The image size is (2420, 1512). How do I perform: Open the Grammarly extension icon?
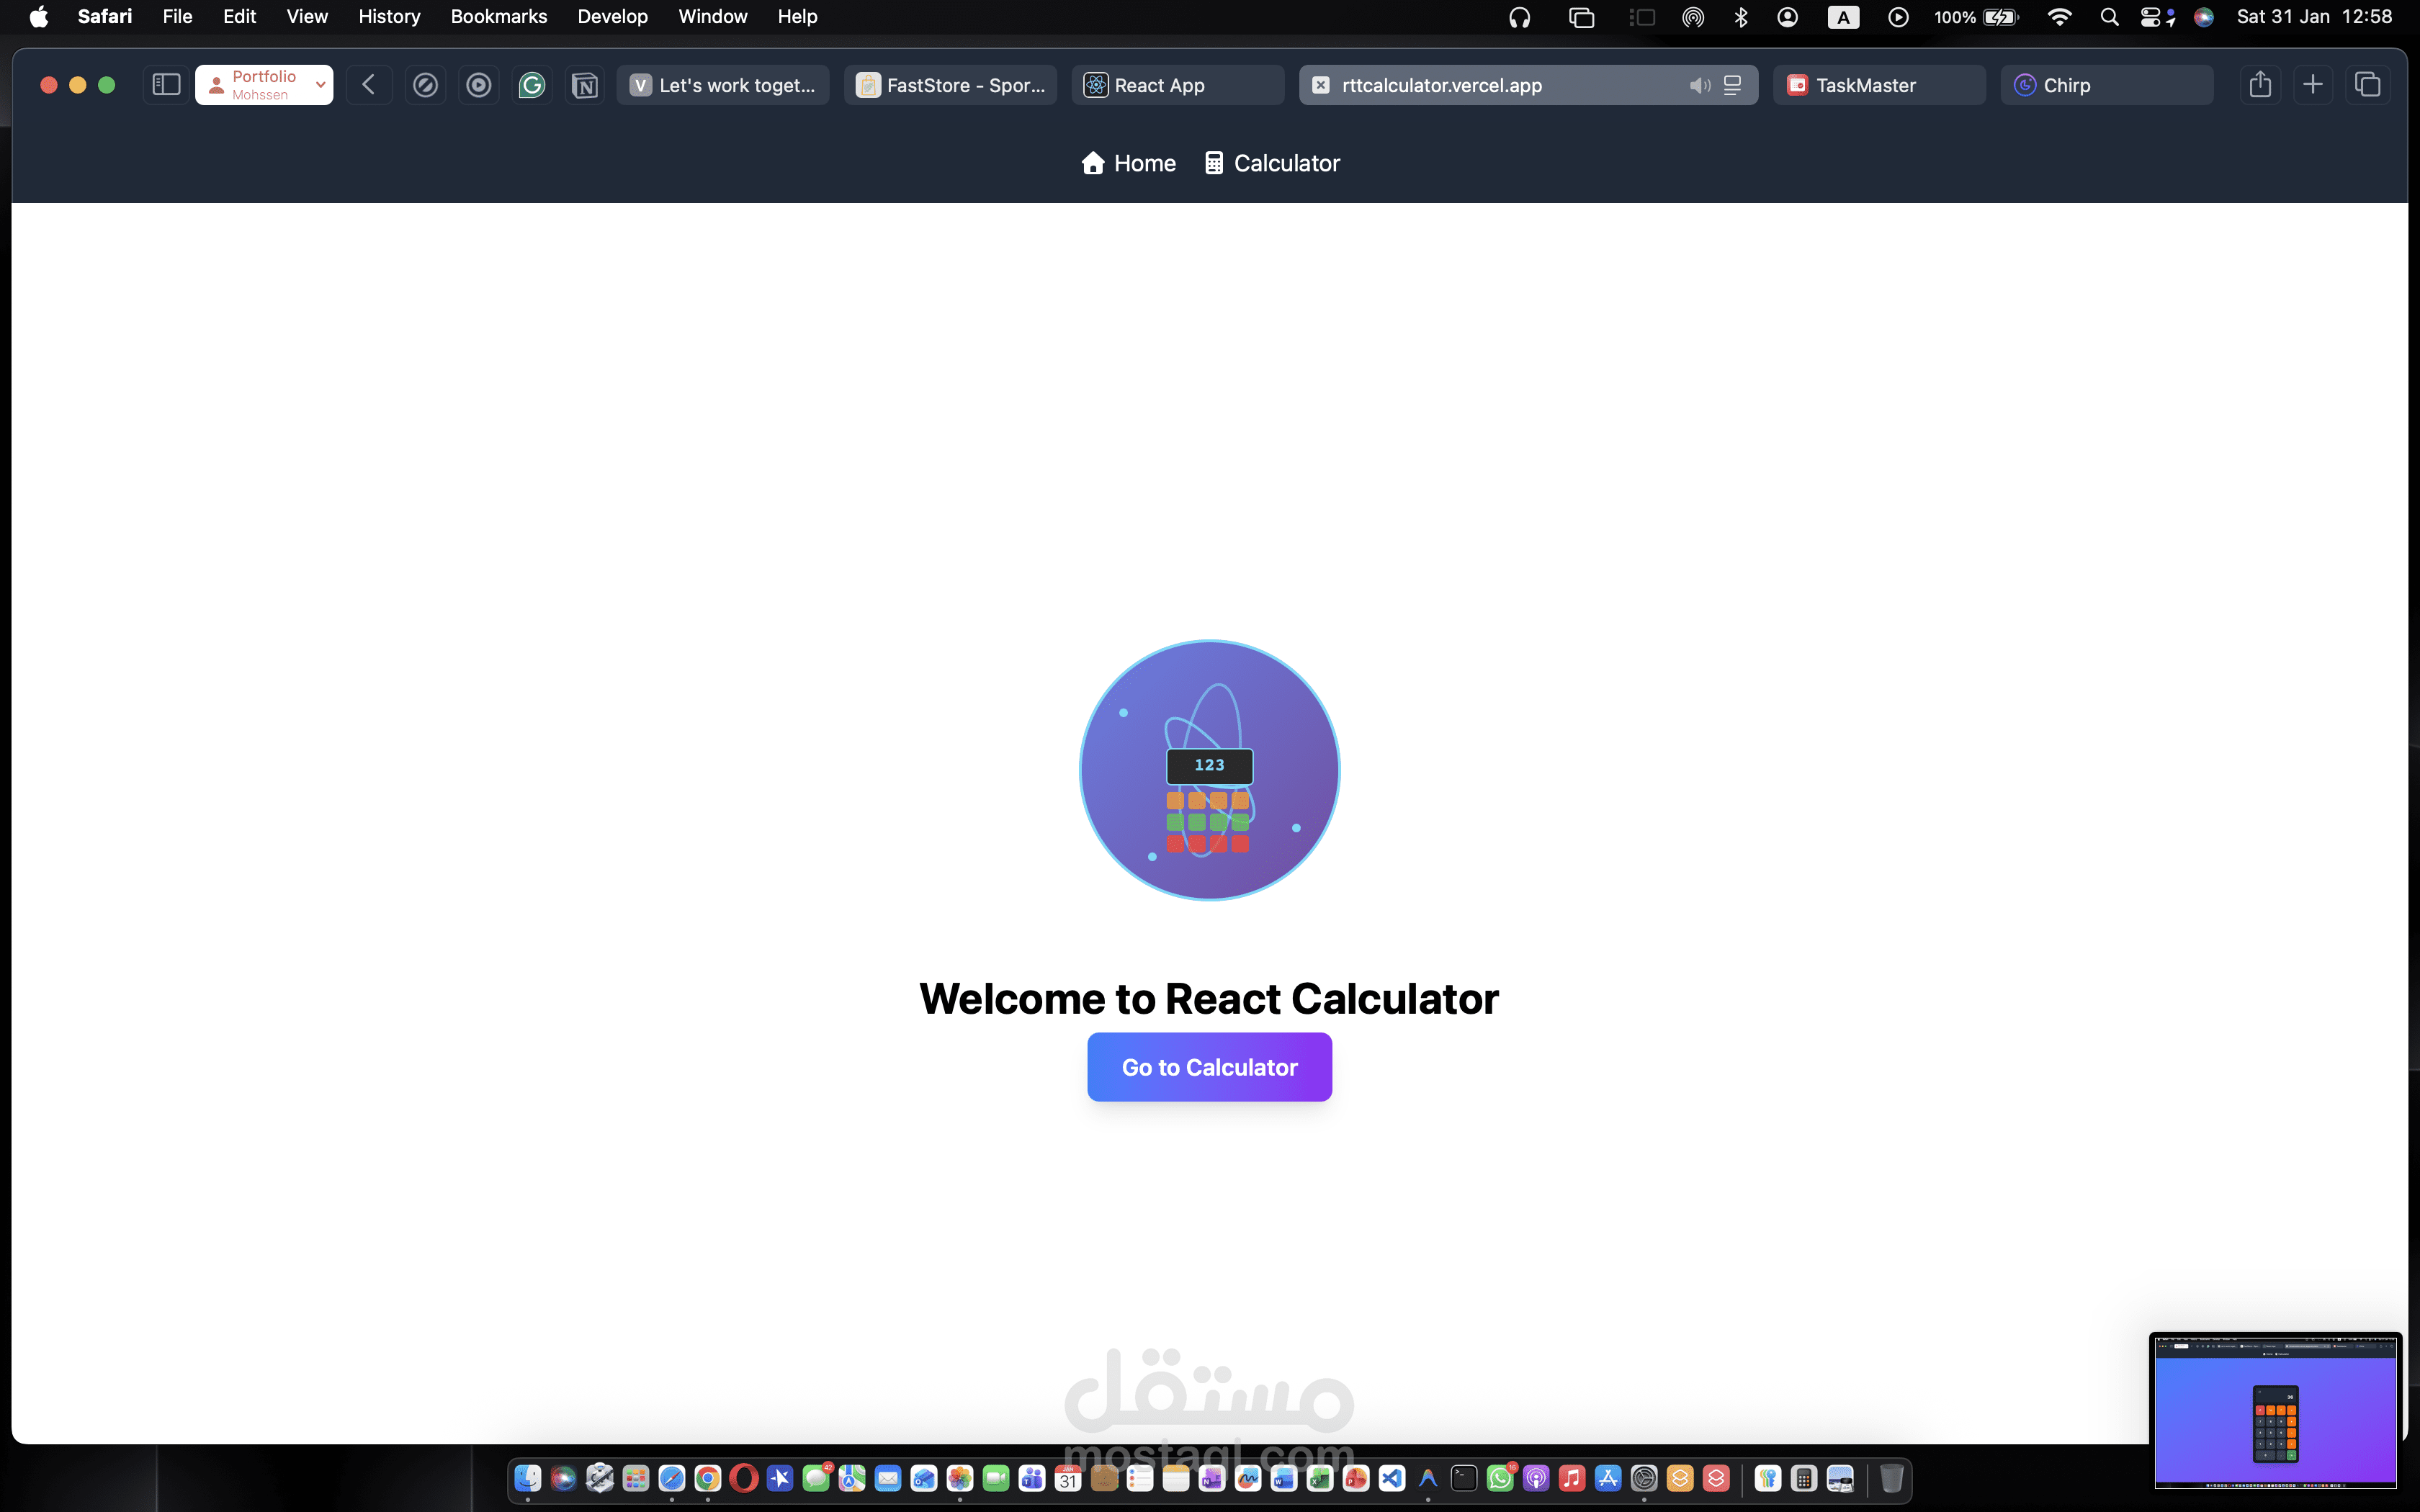click(x=532, y=85)
